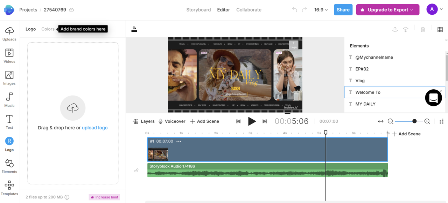Image resolution: width=448 pixels, height=203 pixels.
Task: Toggle the canvas grid view
Action: coord(440,30)
